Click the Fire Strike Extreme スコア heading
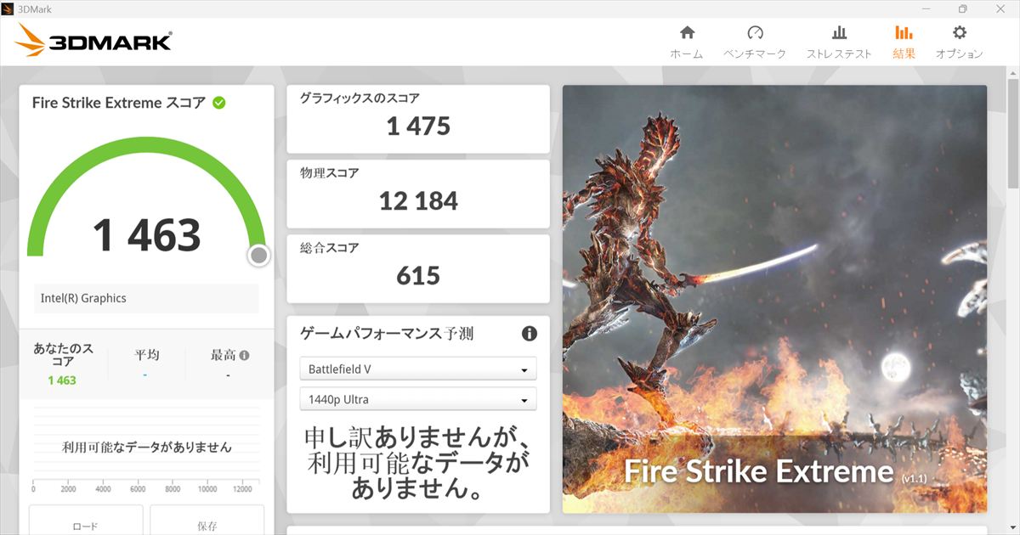 (x=119, y=103)
